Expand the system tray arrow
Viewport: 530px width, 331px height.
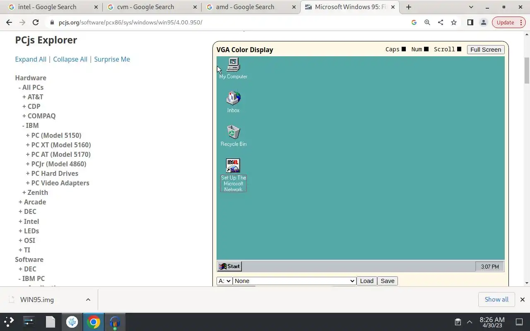pyautogui.click(x=470, y=322)
